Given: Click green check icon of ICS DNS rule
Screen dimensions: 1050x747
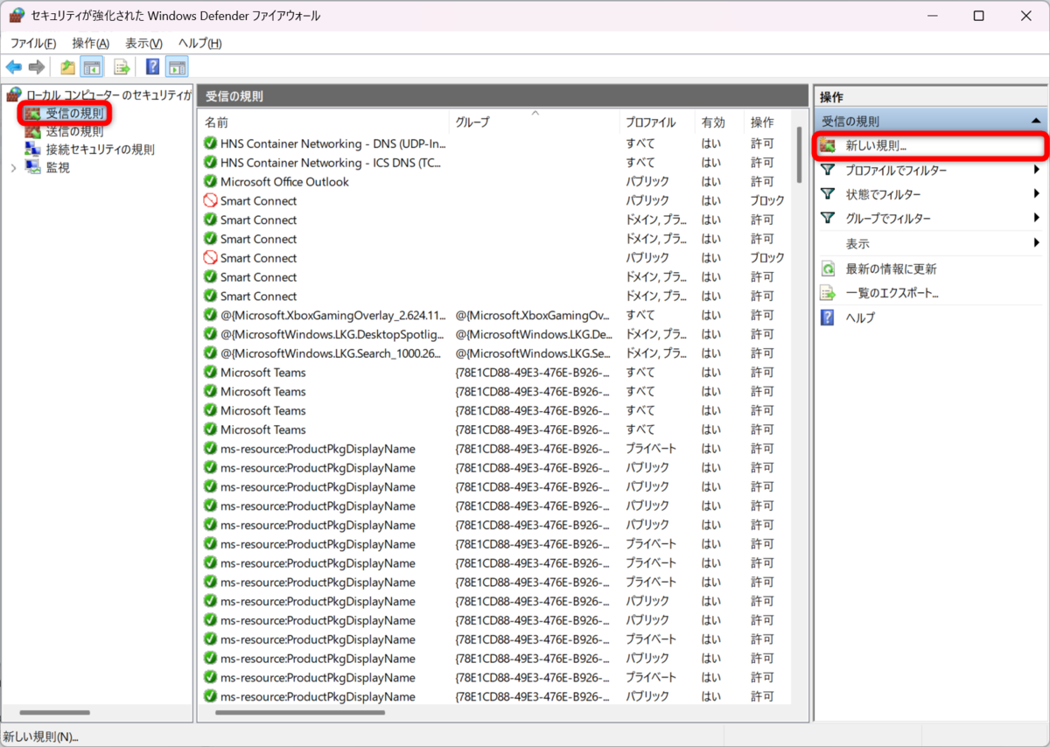Looking at the screenshot, I should click(x=210, y=163).
